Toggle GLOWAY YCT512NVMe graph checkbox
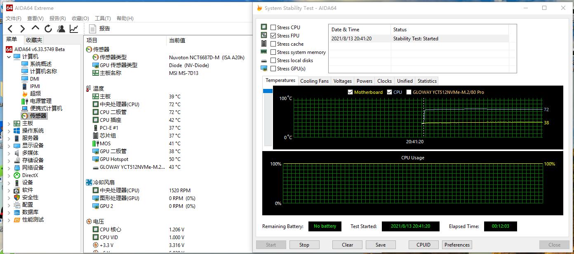The height and width of the screenshot is (254, 574). click(409, 92)
